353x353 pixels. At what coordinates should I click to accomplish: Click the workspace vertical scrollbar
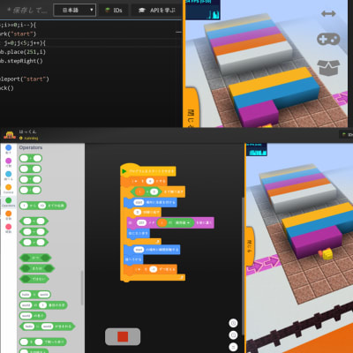243,267
